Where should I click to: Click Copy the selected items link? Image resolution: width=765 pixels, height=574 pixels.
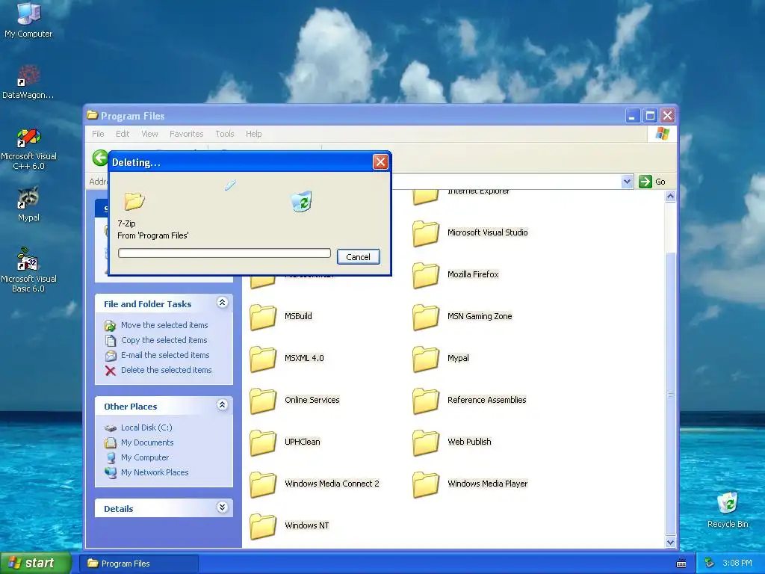[164, 340]
